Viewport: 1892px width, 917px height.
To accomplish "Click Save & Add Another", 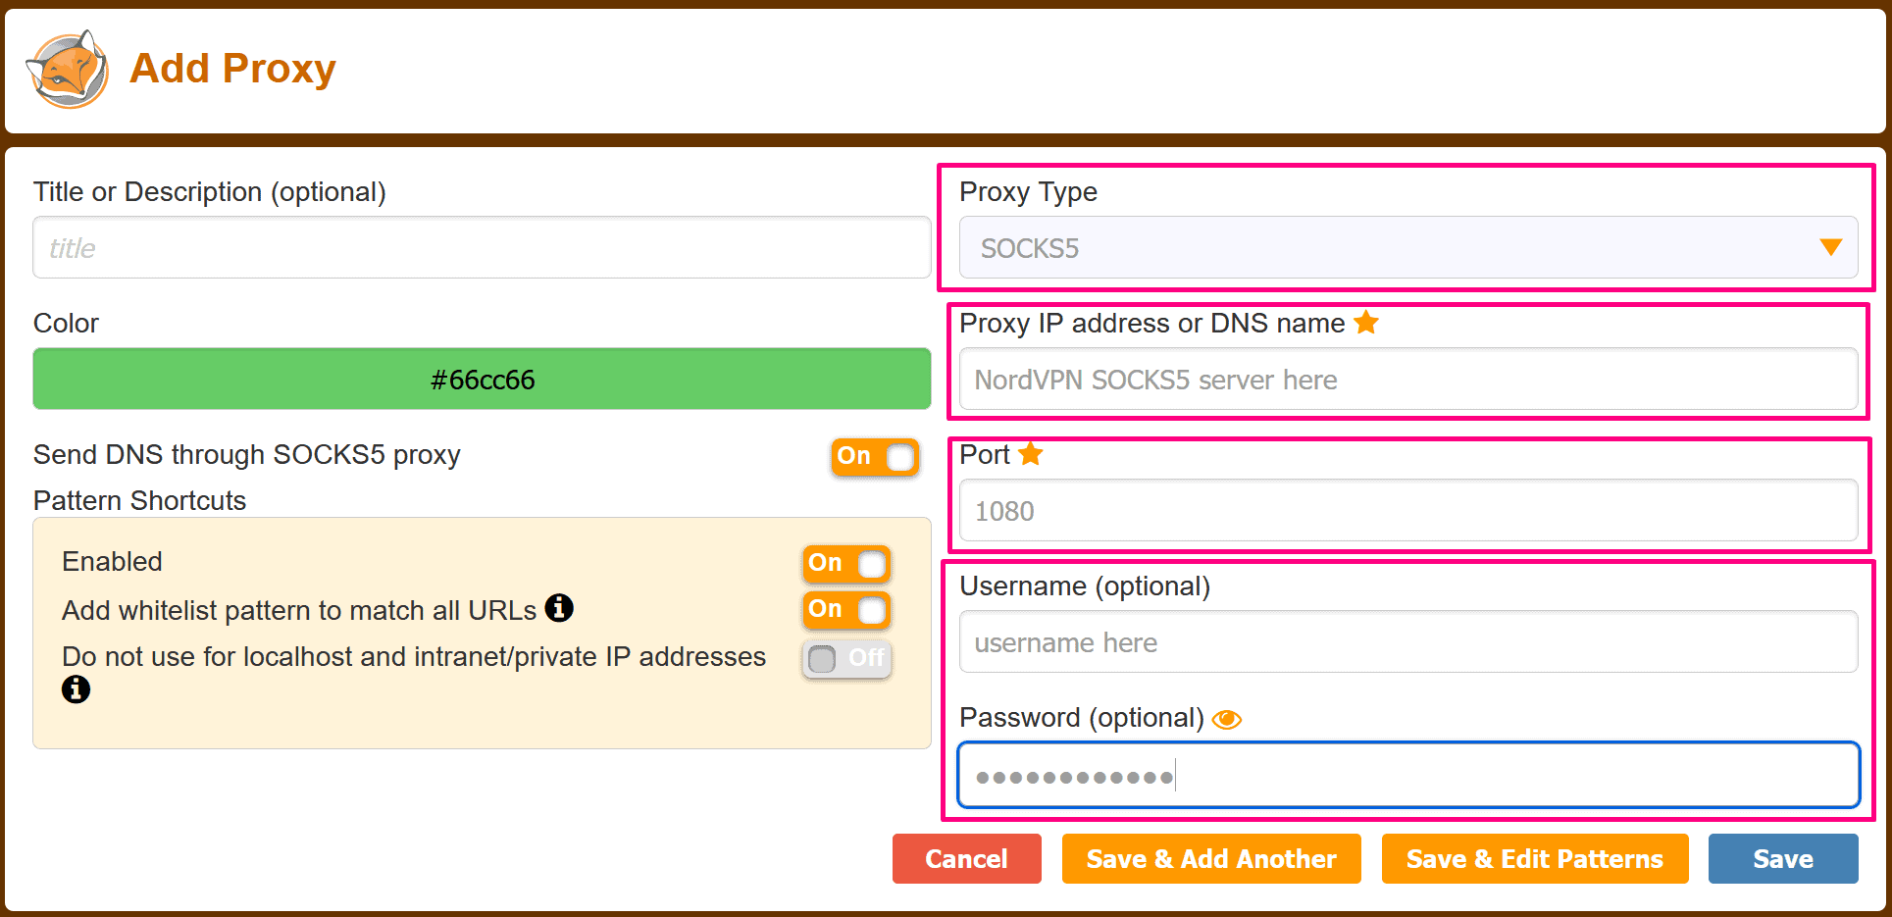I will (1210, 858).
